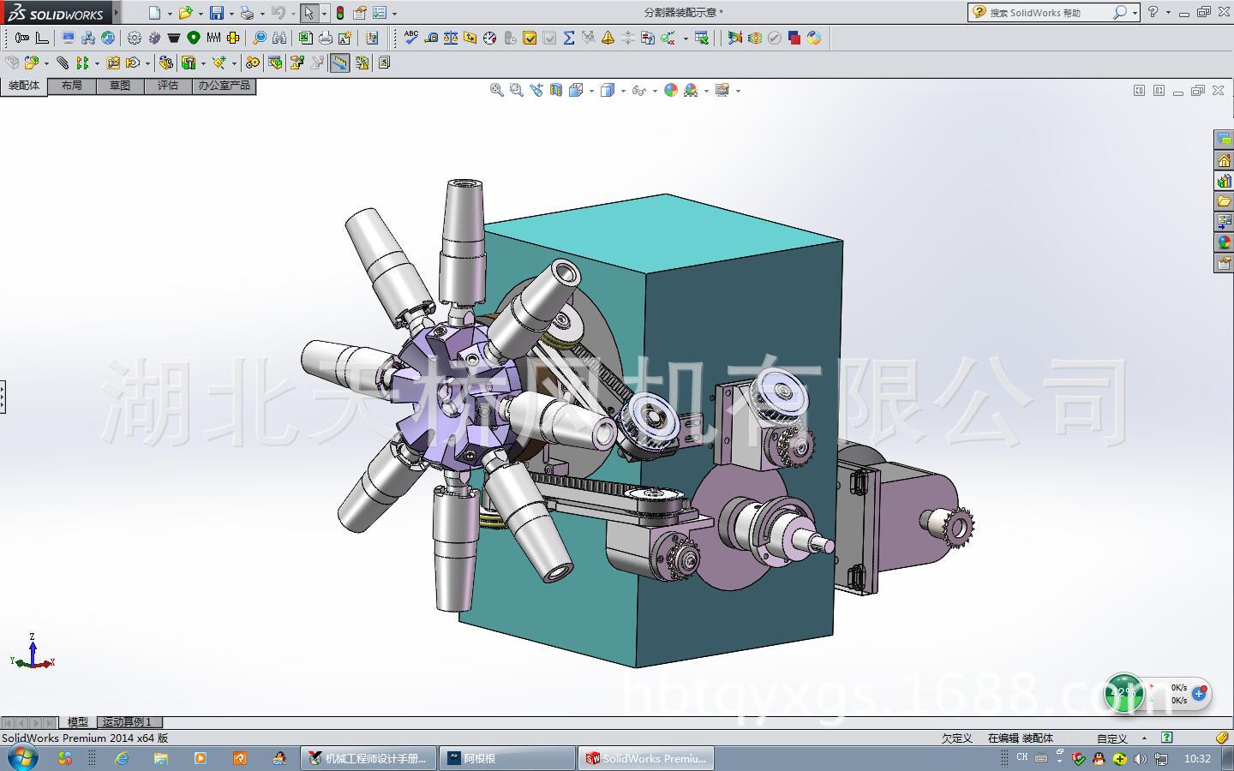Expand the Print dropdown arrow
Viewport: 1234px width, 771px height.
point(262,14)
